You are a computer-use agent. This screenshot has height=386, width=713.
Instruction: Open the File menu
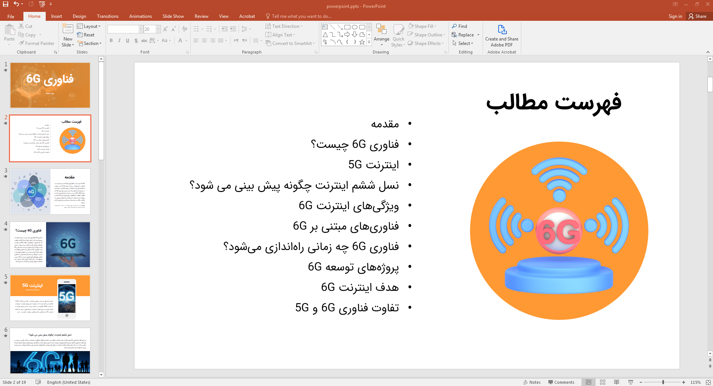coord(11,16)
